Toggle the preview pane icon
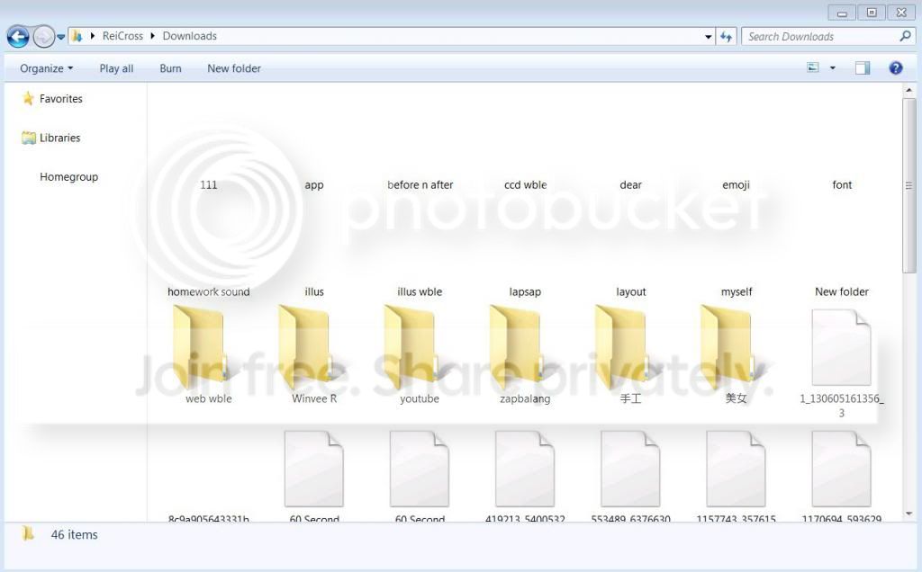Viewport: 922px width, 572px height. click(862, 68)
